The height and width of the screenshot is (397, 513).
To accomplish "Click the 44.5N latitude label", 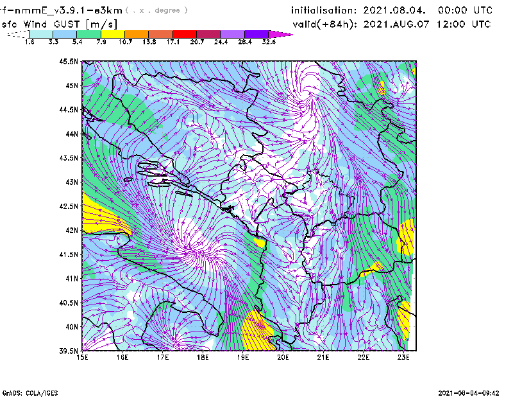I will tap(69, 109).
